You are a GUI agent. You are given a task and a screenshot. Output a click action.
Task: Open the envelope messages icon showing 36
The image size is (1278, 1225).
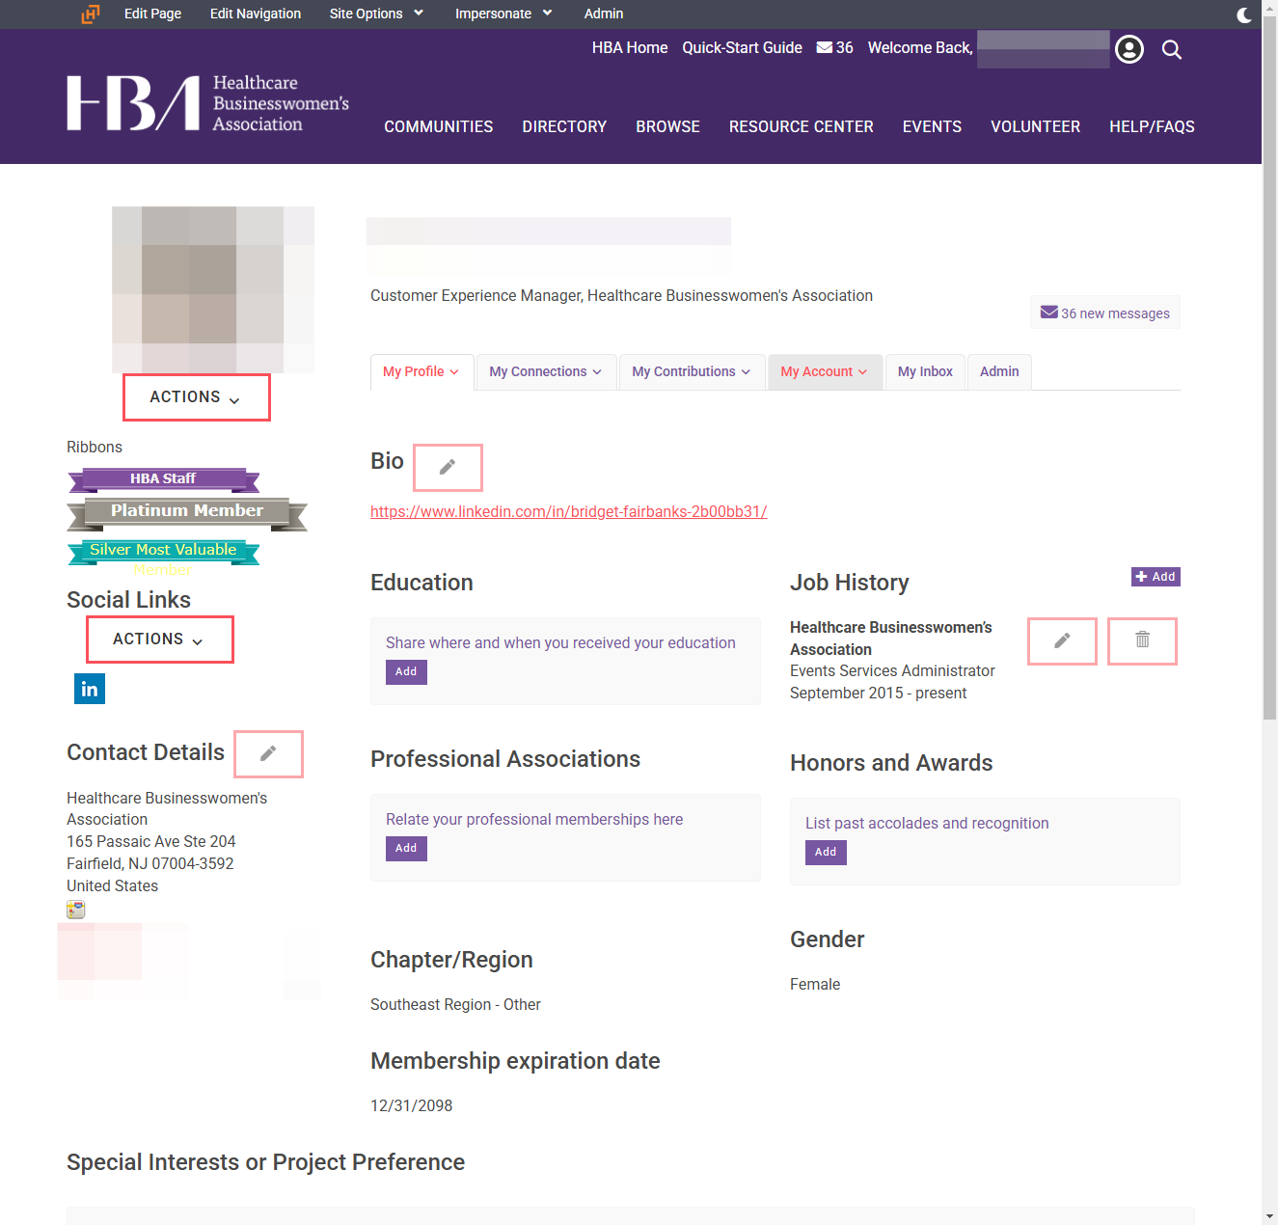(x=834, y=47)
